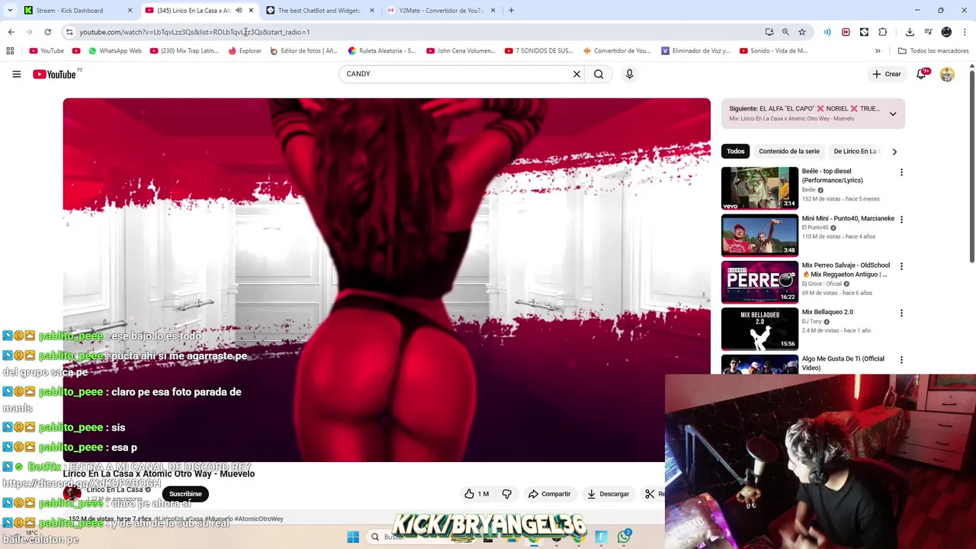Open the apps grid in bookmarks bar
Image resolution: width=976 pixels, height=549 pixels.
point(10,51)
